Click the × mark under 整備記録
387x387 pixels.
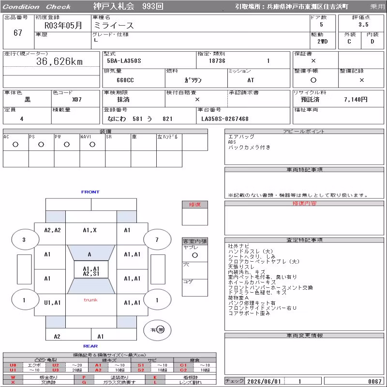pos(361,80)
